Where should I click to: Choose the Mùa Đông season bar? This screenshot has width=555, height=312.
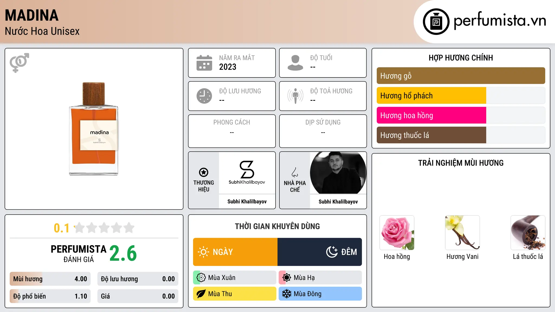point(320,294)
